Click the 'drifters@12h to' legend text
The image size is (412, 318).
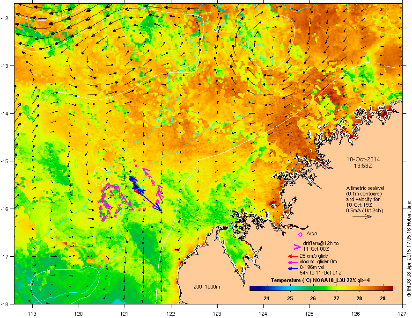321,243
